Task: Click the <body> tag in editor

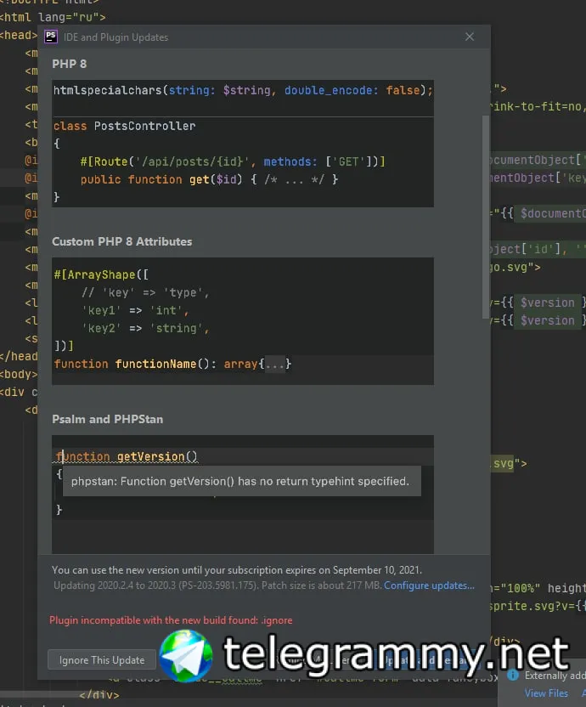Action: click(19, 374)
